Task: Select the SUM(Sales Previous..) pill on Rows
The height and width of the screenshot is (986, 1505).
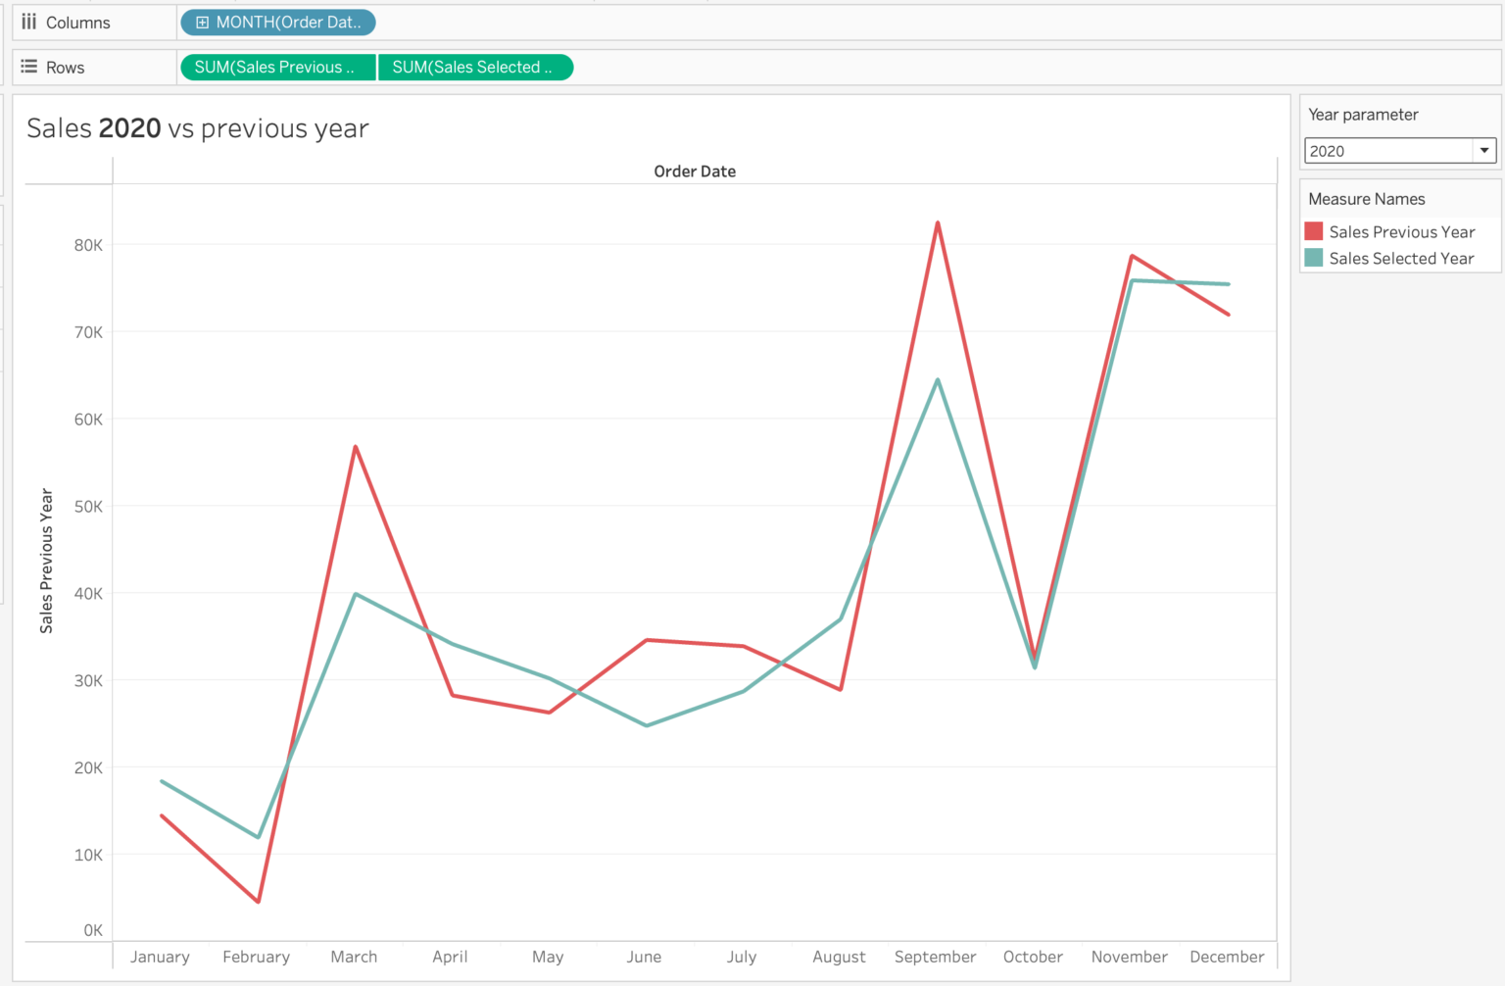Action: coord(277,67)
